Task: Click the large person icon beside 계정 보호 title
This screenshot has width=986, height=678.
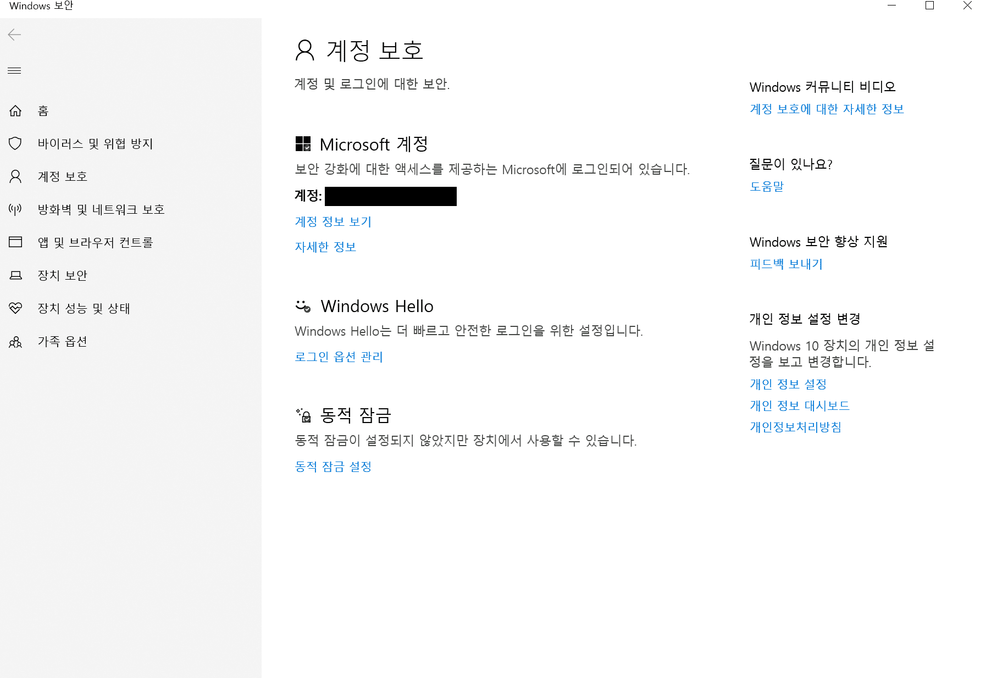Action: [305, 50]
